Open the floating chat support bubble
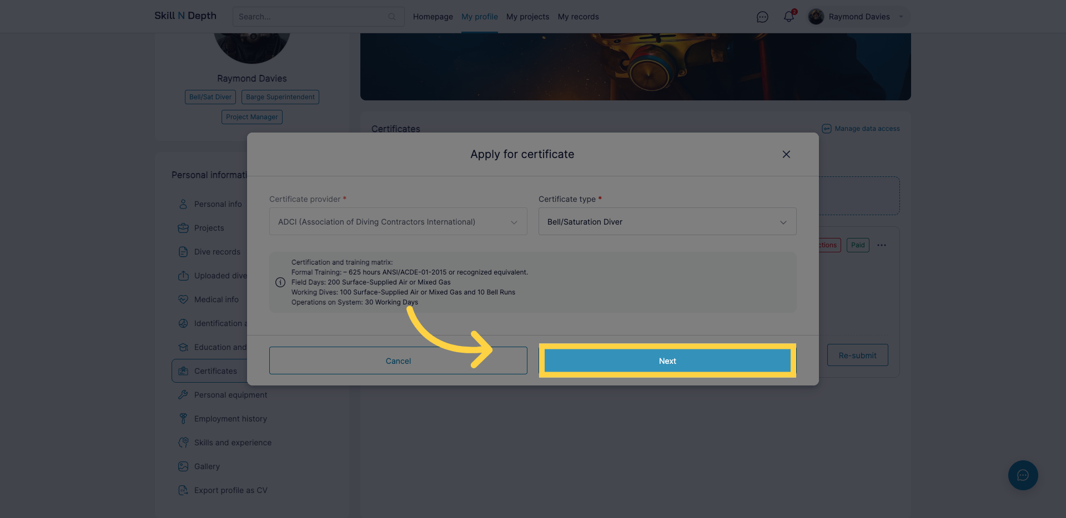1066x518 pixels. pos(1023,475)
